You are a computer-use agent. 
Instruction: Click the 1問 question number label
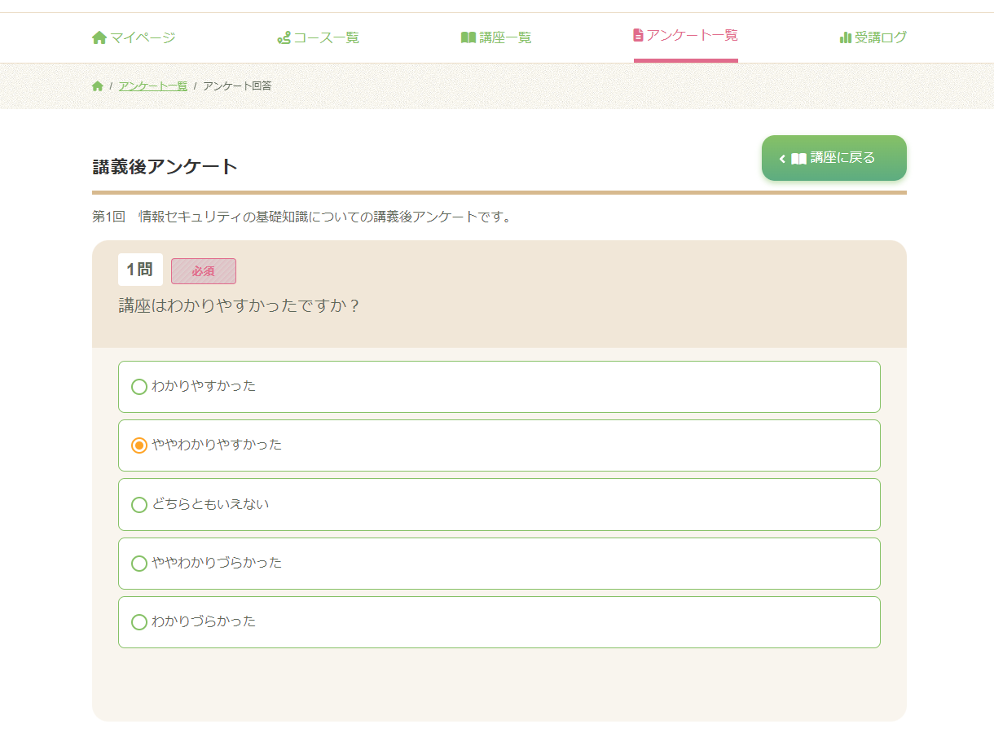tap(140, 270)
